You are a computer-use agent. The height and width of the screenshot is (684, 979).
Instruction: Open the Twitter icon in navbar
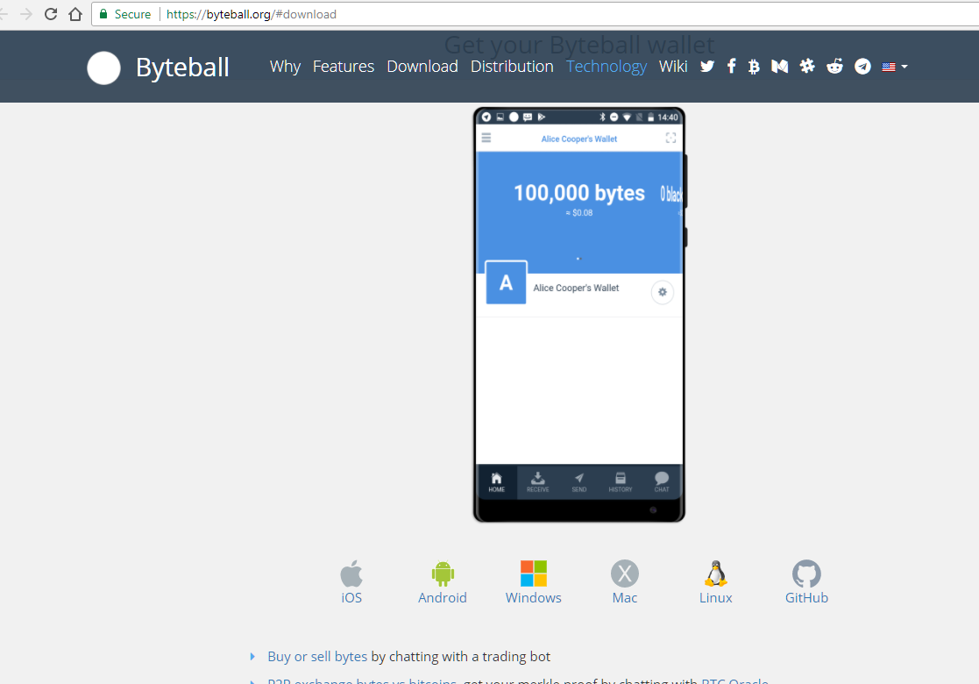[x=706, y=67]
